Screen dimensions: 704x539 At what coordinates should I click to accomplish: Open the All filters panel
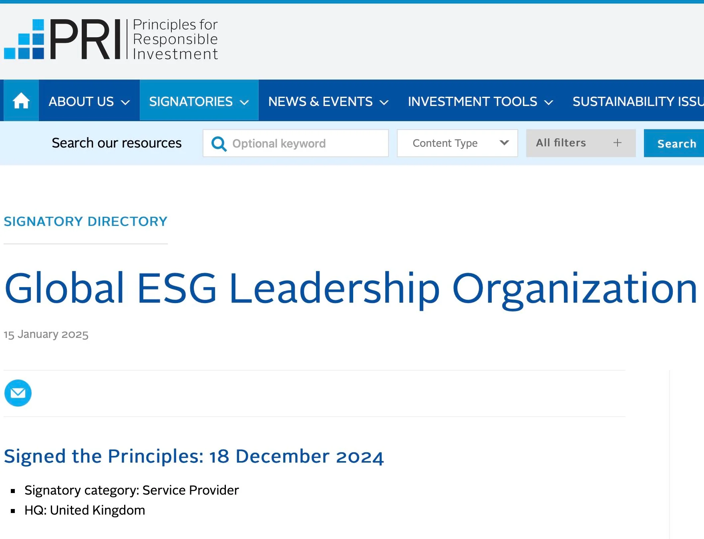(561, 143)
